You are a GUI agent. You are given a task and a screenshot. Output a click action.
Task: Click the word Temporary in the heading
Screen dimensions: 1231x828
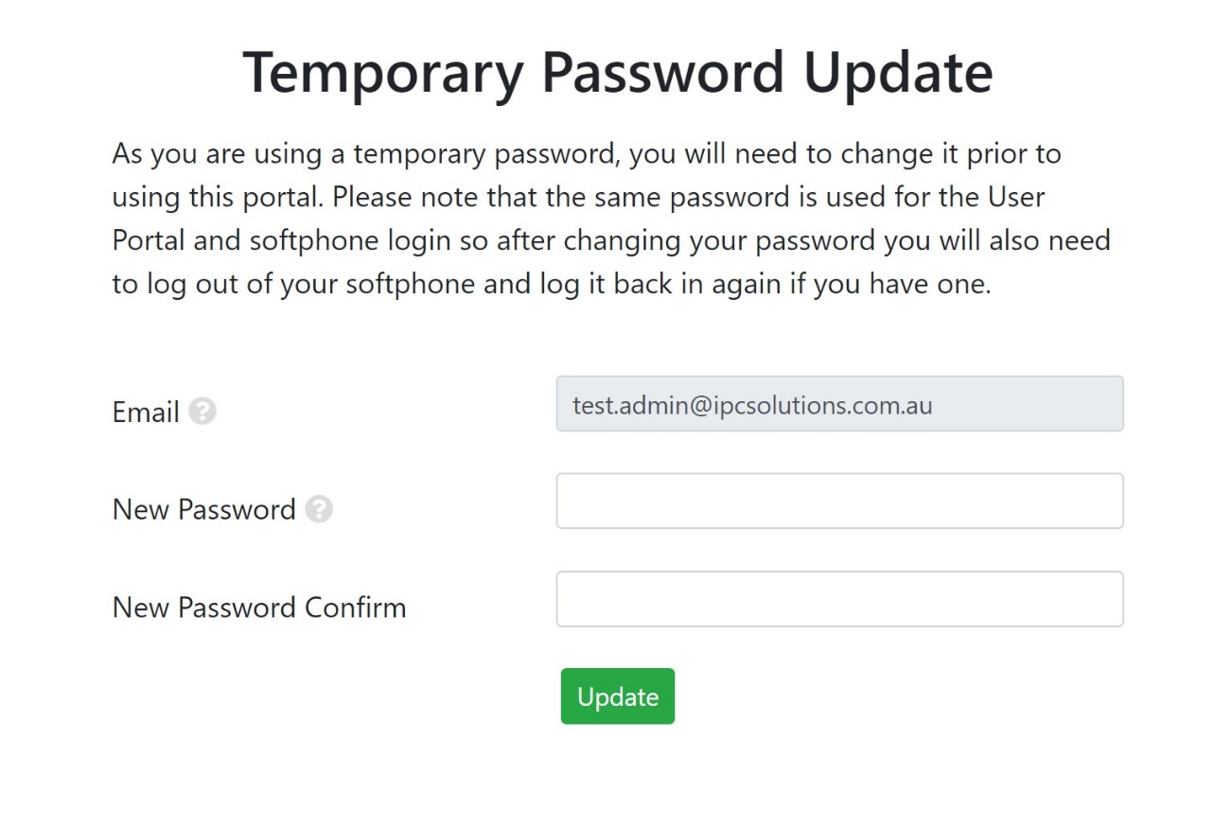(382, 73)
